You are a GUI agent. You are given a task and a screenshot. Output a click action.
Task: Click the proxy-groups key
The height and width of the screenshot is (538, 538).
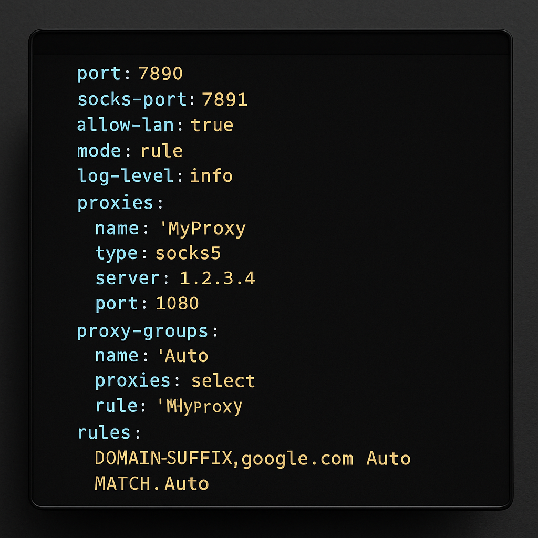coord(143,332)
